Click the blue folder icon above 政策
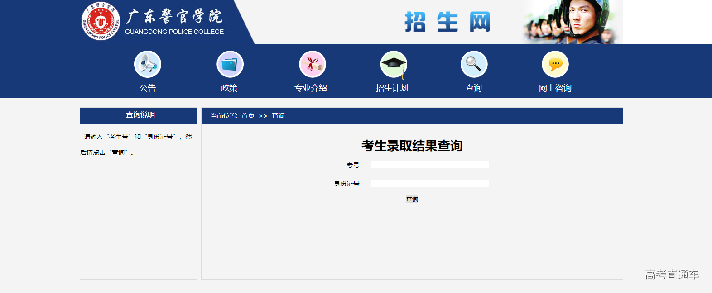The image size is (712, 293). [230, 64]
